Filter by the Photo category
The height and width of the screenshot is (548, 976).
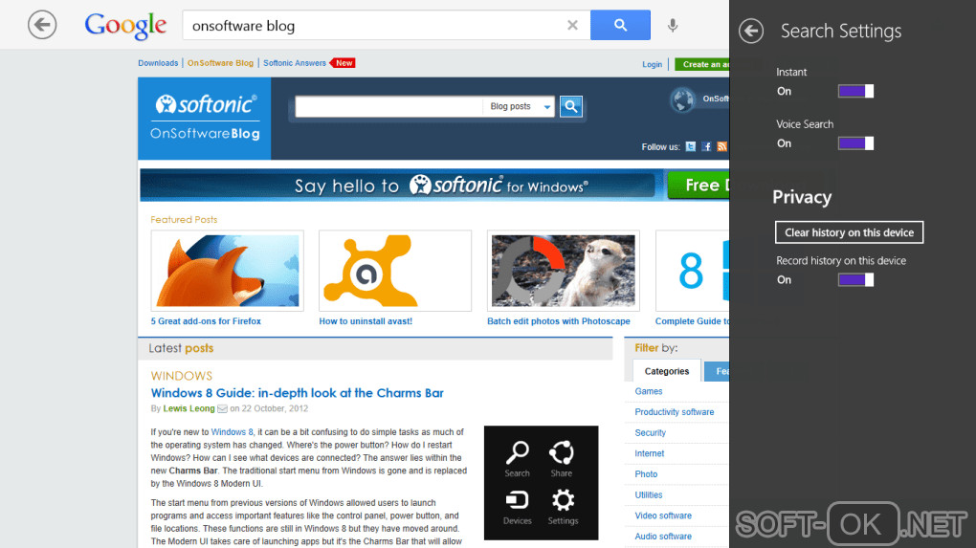tap(646, 474)
